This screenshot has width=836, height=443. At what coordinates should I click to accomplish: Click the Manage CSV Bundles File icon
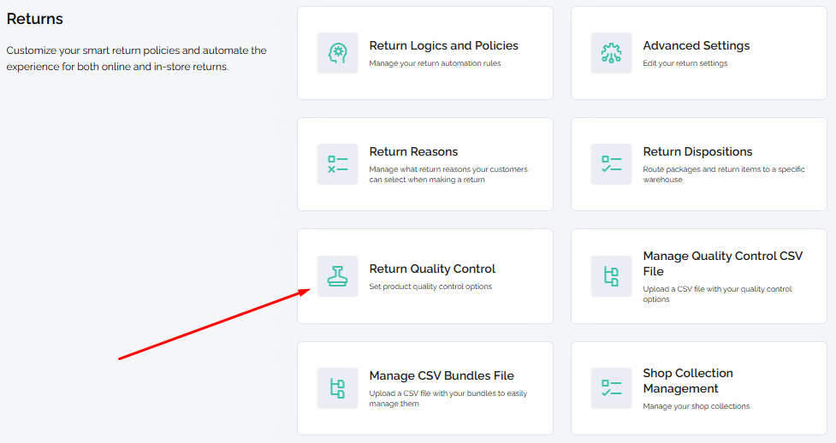(x=337, y=388)
